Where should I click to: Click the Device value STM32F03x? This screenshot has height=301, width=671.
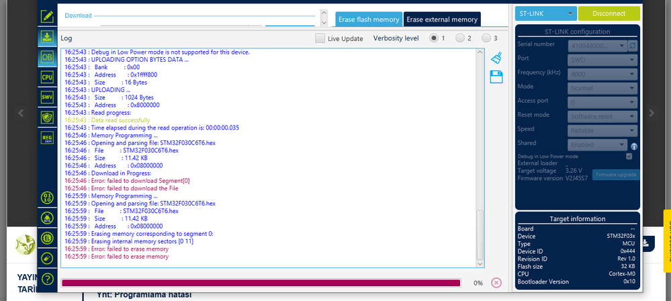(x=621, y=236)
